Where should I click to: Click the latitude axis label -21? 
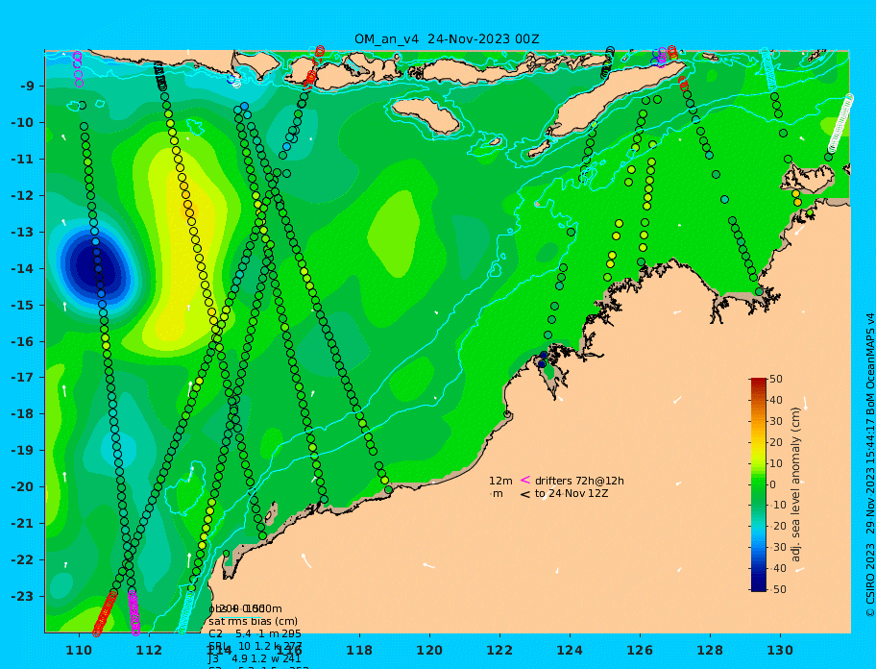coord(24,524)
